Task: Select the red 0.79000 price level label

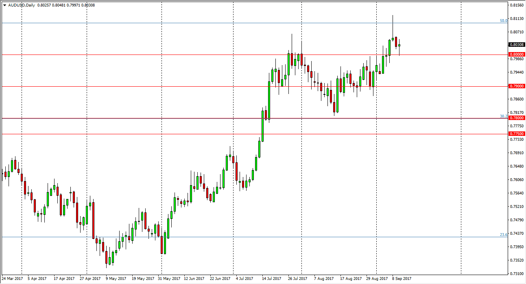Action: [x=517, y=86]
